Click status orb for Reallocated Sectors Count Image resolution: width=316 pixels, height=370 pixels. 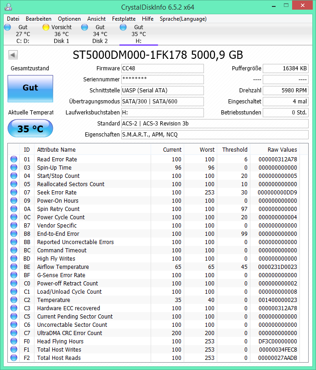(14, 184)
